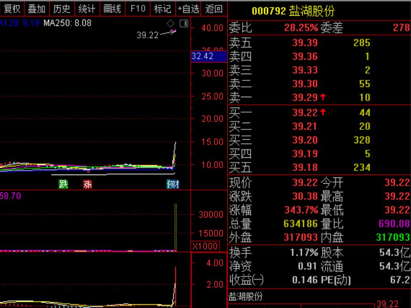Select the 标记 mark button
This screenshot has width=411, height=308.
163,9
